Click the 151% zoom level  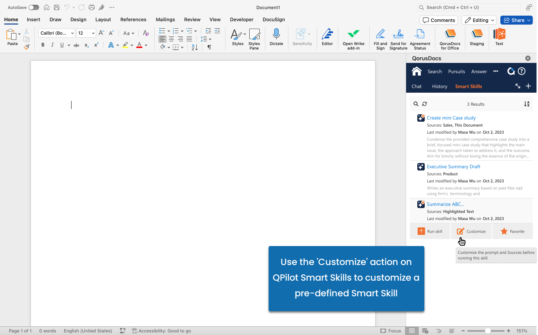[x=522, y=331]
